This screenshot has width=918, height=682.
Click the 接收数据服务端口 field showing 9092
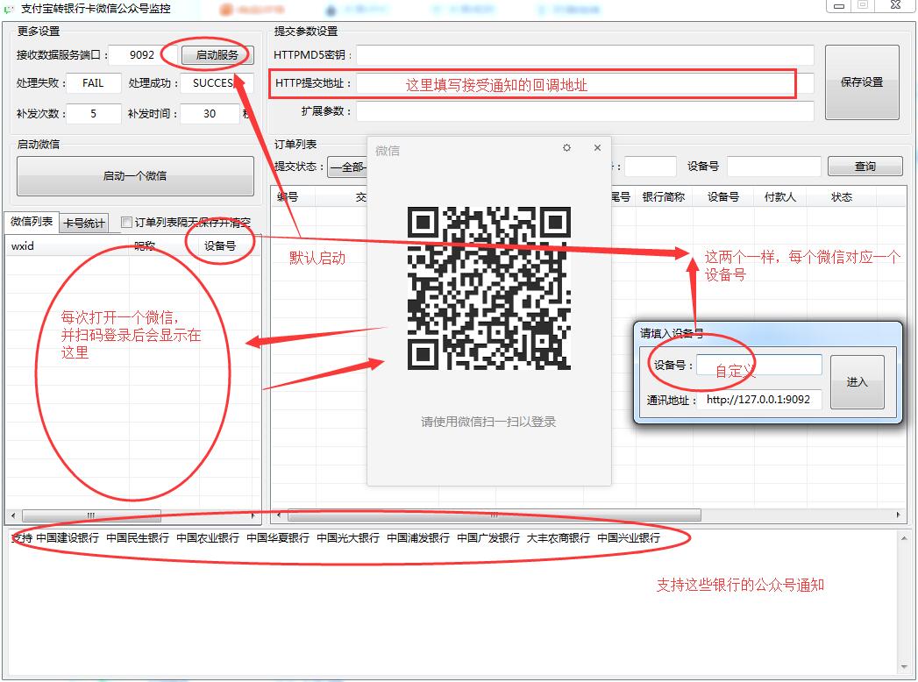coord(141,55)
